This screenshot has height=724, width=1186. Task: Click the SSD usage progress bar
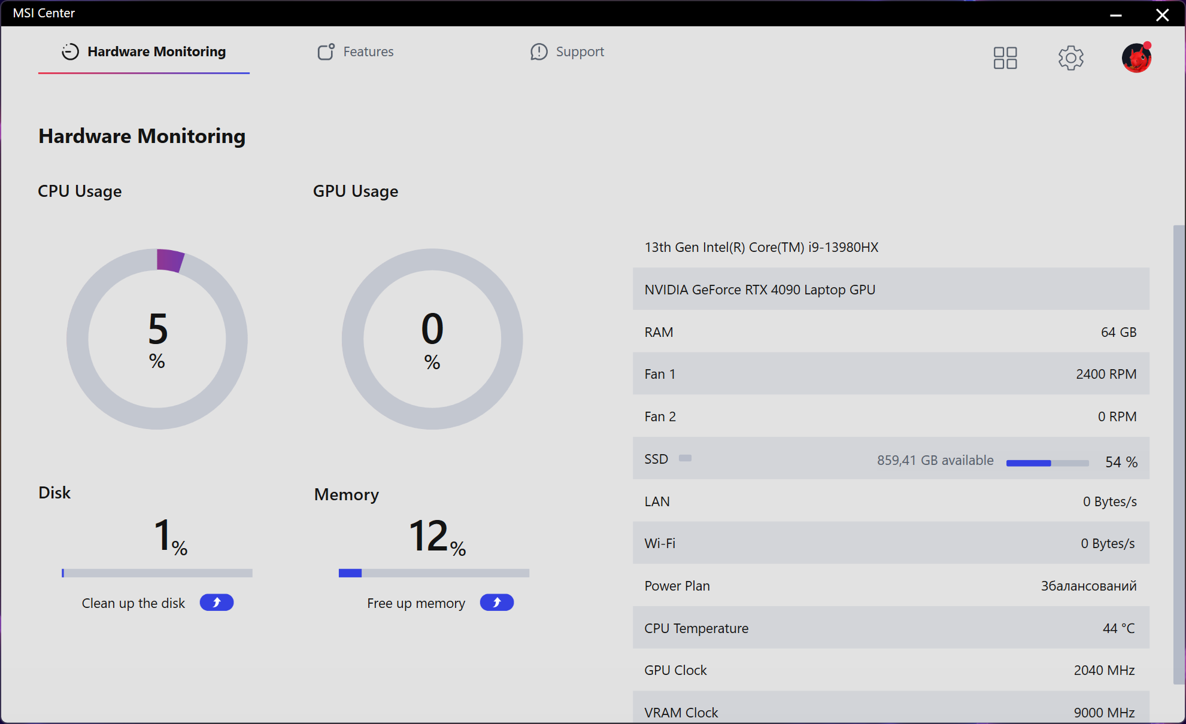[1047, 463]
